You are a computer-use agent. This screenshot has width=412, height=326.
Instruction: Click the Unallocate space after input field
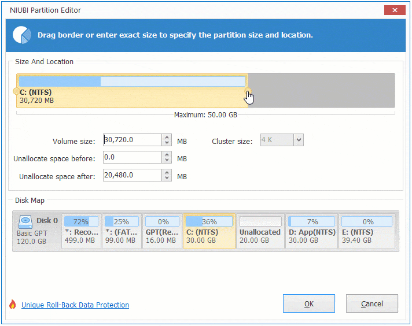pos(132,175)
